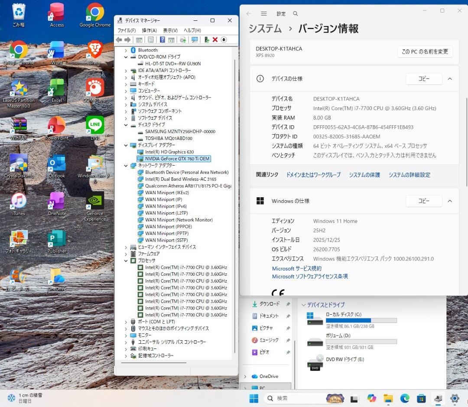Collapse the プロセッサ tree node

pyautogui.click(x=126, y=260)
